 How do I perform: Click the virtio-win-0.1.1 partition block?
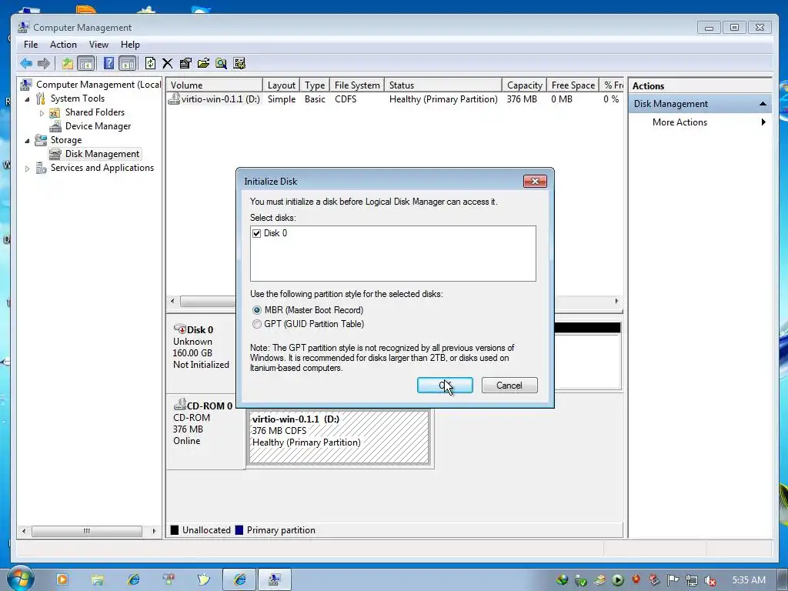coord(339,436)
